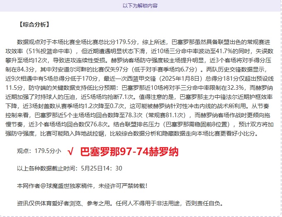
Task: Click the line starting 下降，近3场封盖数
Action: click(137, 106)
